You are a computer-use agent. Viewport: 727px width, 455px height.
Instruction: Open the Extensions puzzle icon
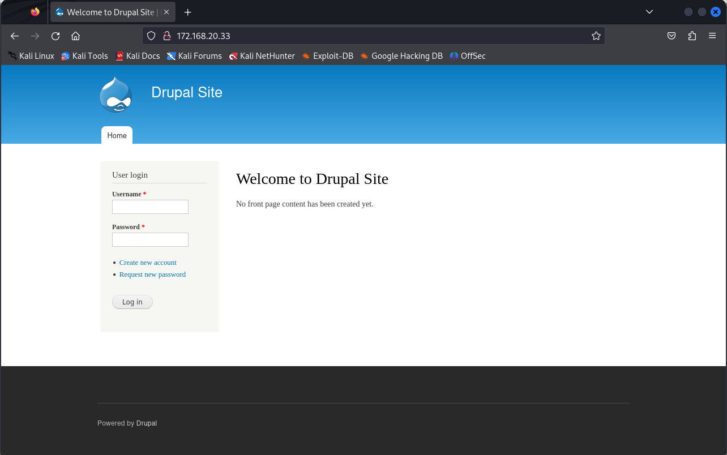[x=692, y=36]
